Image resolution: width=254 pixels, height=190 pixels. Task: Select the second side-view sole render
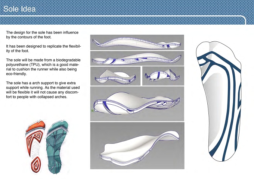pyautogui.click(x=137, y=58)
